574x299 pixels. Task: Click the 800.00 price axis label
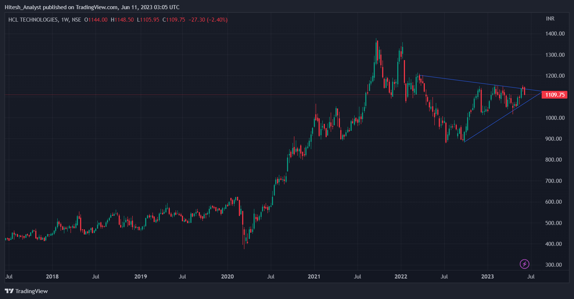pyautogui.click(x=553, y=160)
